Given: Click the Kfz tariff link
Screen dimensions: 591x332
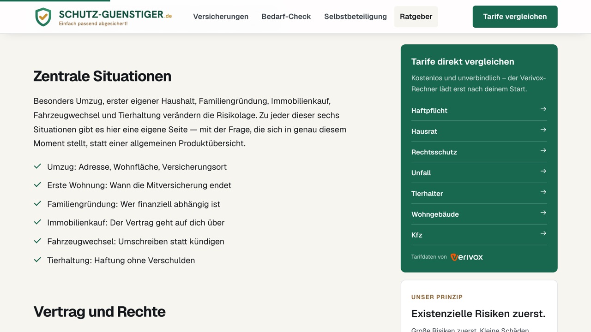Looking at the screenshot, I should 479,235.
